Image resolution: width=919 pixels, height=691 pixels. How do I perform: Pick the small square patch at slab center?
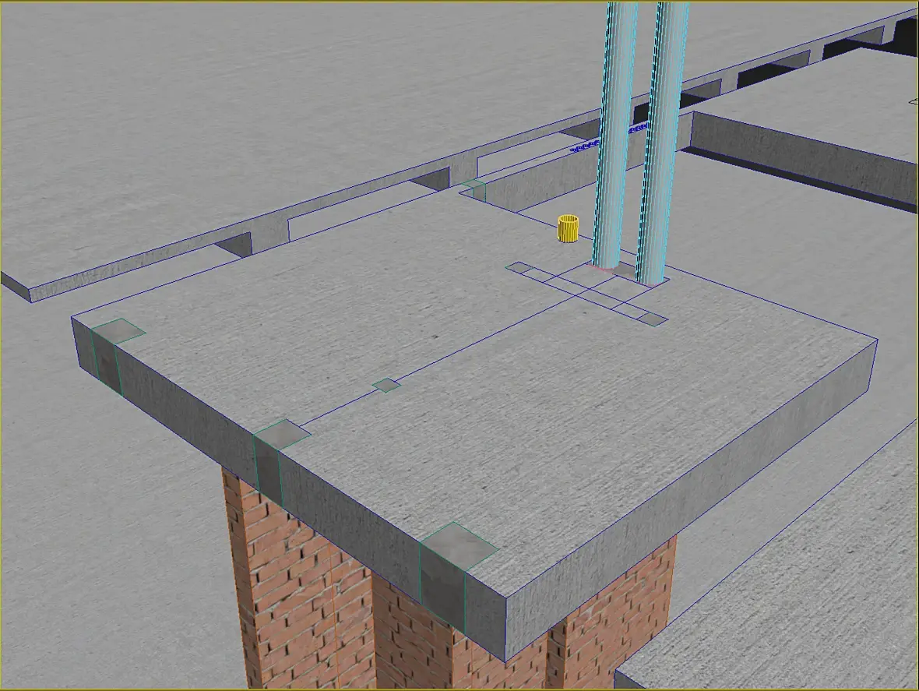(x=386, y=385)
